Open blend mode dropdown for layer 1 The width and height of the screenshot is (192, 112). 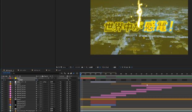[x=53, y=78]
